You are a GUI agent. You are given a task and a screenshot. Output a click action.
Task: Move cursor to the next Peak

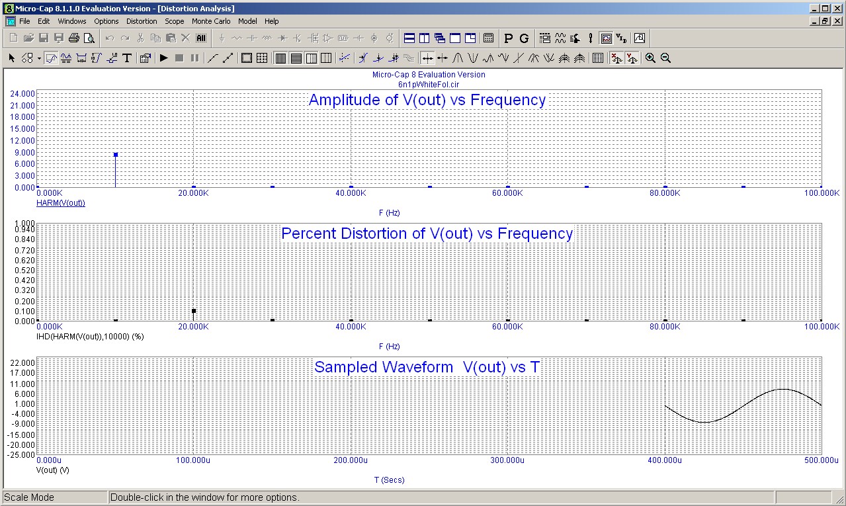[x=458, y=58]
